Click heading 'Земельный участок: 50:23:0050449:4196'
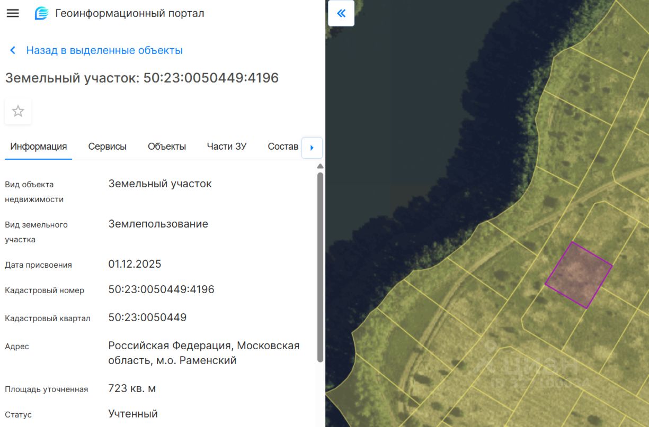This screenshot has height=427, width=649. pos(142,78)
